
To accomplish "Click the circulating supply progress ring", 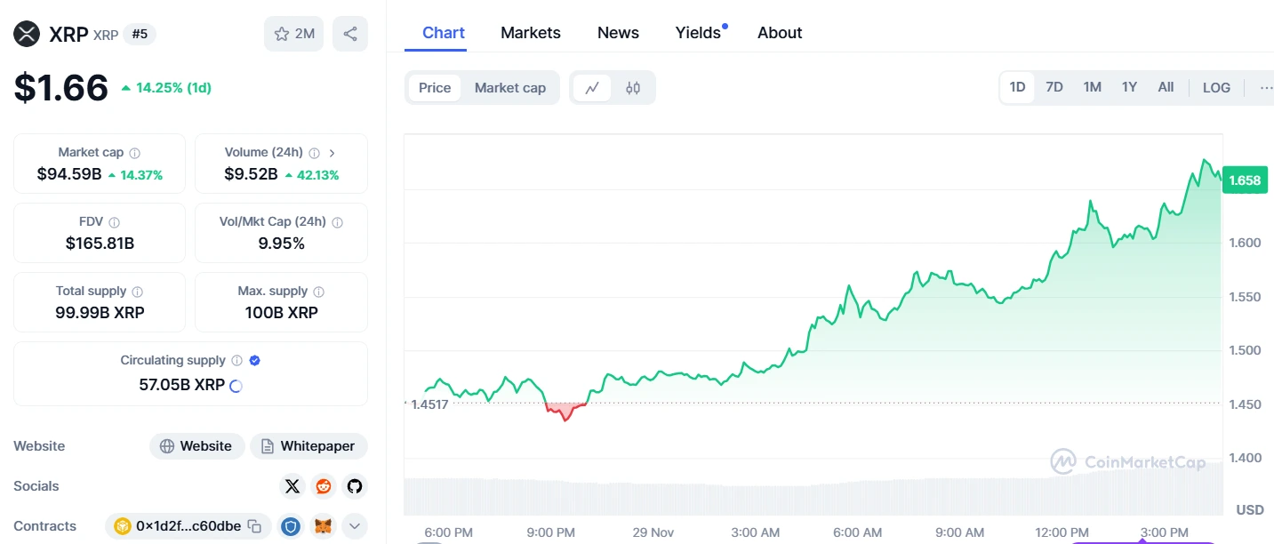I will 236,386.
